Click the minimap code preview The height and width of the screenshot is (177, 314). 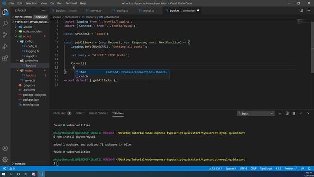(301, 21)
